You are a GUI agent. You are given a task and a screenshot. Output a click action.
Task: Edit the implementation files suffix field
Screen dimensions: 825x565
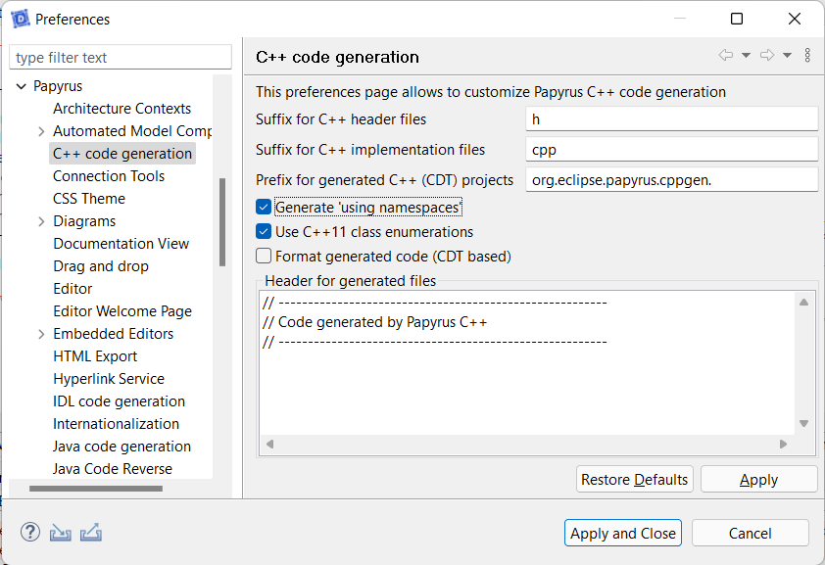(672, 150)
